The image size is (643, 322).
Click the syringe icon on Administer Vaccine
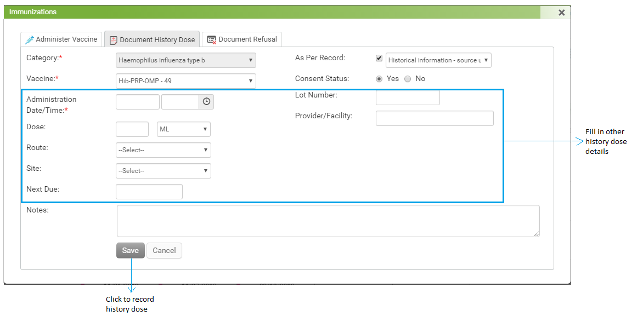[30, 39]
